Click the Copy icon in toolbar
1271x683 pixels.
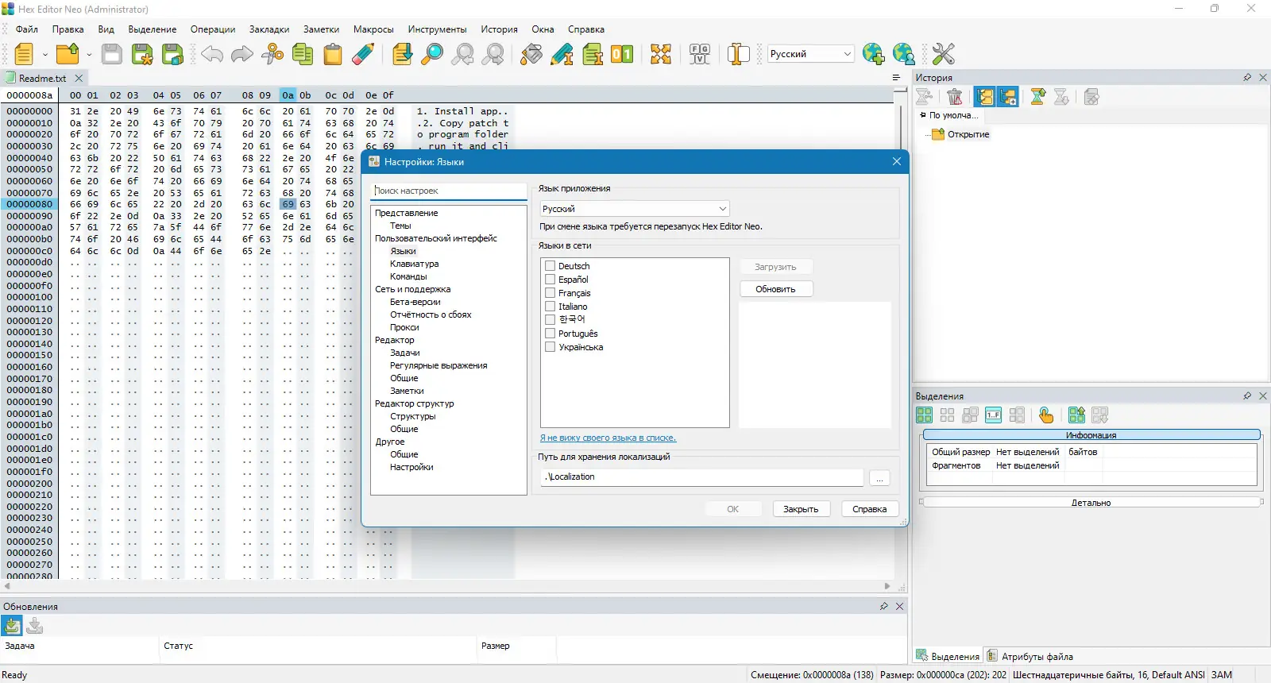[x=303, y=54]
